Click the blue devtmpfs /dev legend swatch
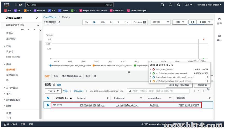This screenshot has width=225, height=129. (51, 66)
